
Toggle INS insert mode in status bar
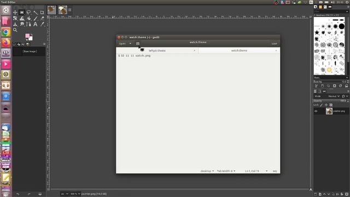click(275, 171)
